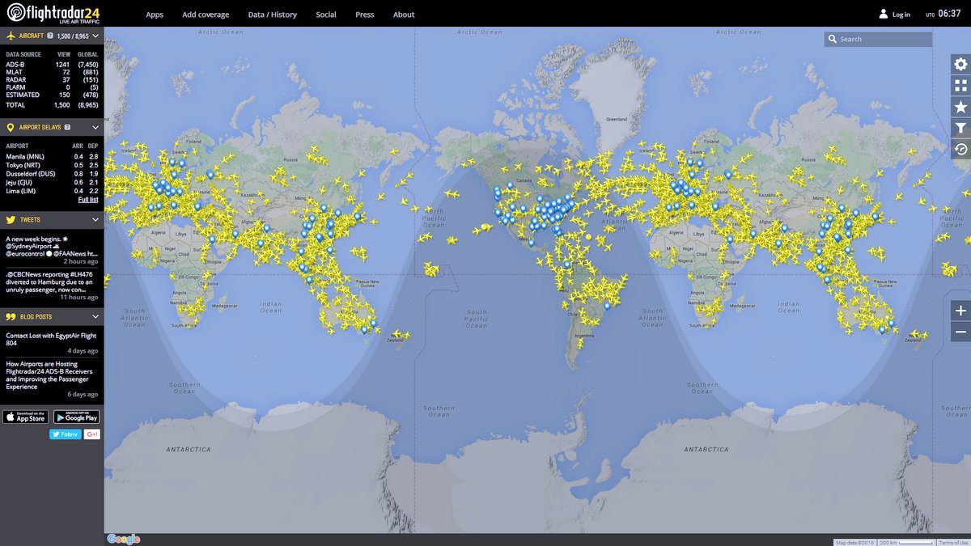
Task: Click the magnifier icon in search box
Action: coord(833,39)
